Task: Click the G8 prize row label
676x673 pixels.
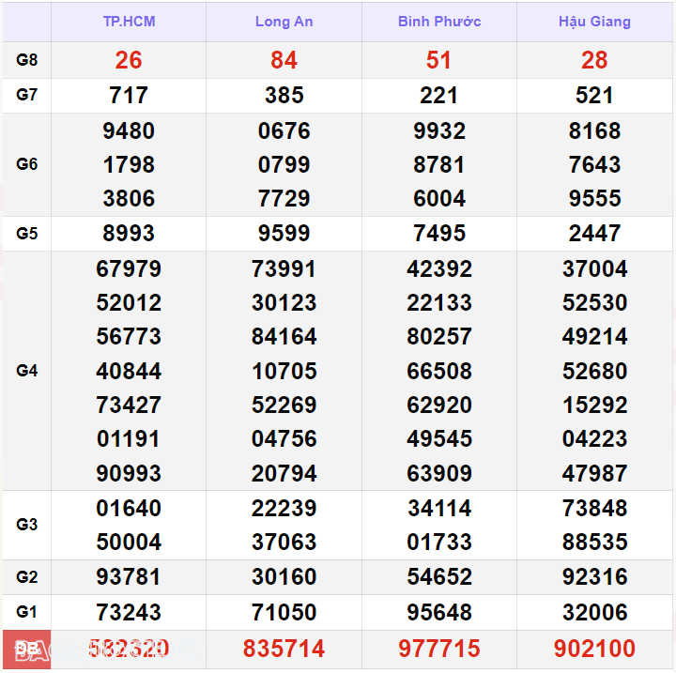Action: (x=27, y=60)
